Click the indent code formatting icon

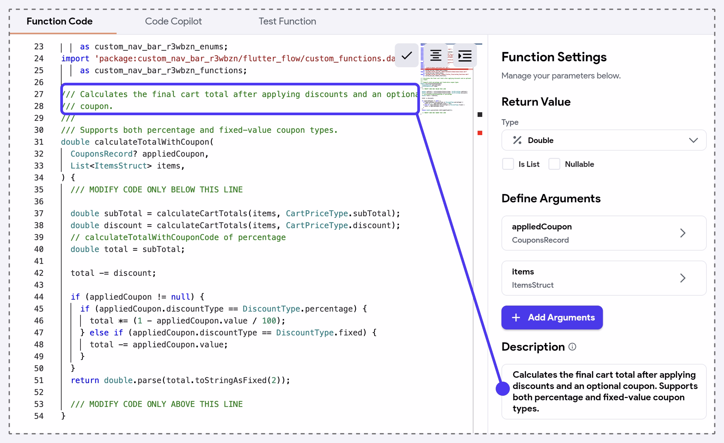[465, 56]
